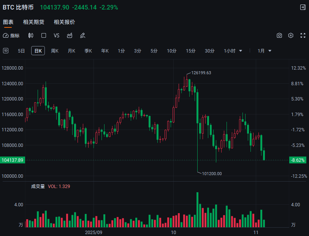Toggle the 1D icon at timeframe row start
Image resolution: width=309 pixels, height=236 pixels.
tap(6, 51)
